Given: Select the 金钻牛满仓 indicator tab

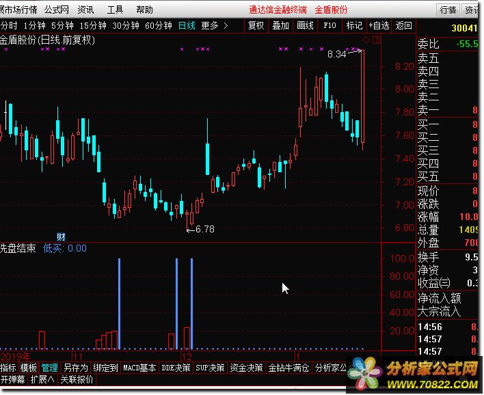Looking at the screenshot, I should pyautogui.click(x=288, y=368).
